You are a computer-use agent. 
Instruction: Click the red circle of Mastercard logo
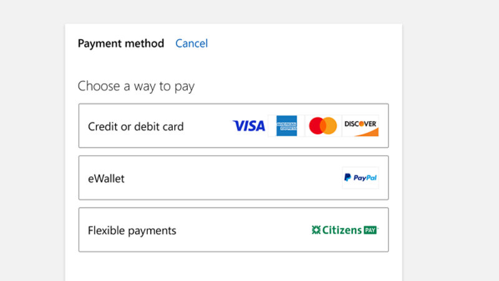pyautogui.click(x=317, y=126)
